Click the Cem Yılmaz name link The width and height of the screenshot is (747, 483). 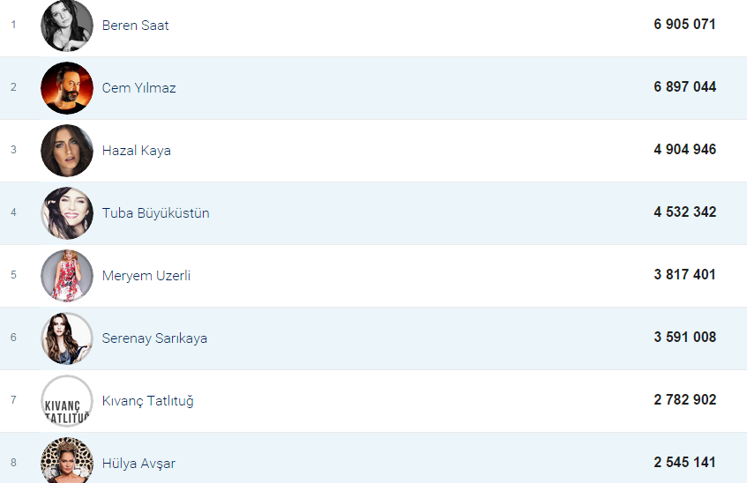138,88
